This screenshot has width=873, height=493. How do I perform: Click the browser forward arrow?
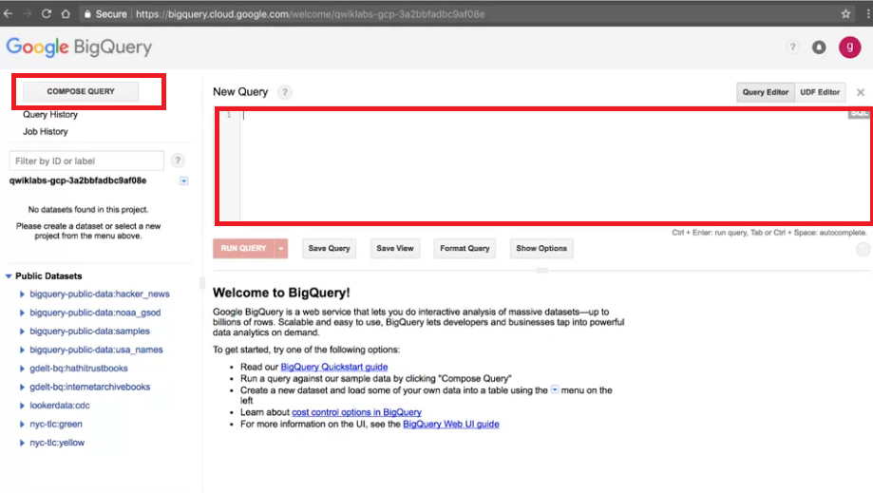[x=27, y=14]
